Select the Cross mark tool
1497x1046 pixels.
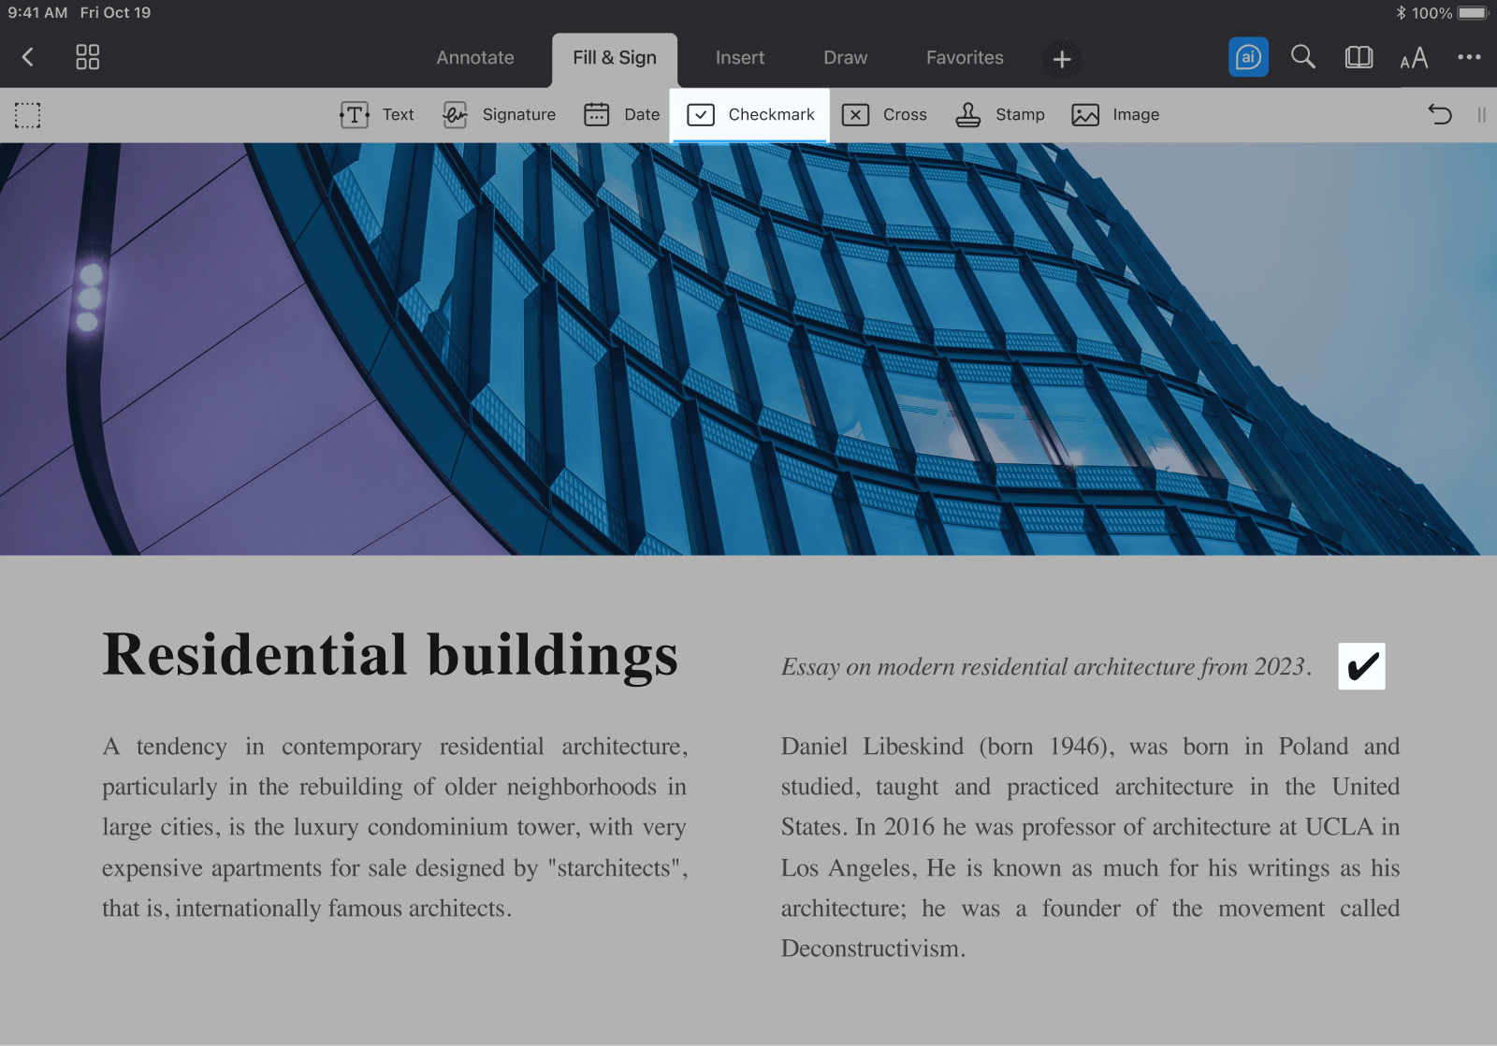coord(884,114)
